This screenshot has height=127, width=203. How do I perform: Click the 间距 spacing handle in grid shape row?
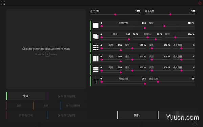pos(152,48)
